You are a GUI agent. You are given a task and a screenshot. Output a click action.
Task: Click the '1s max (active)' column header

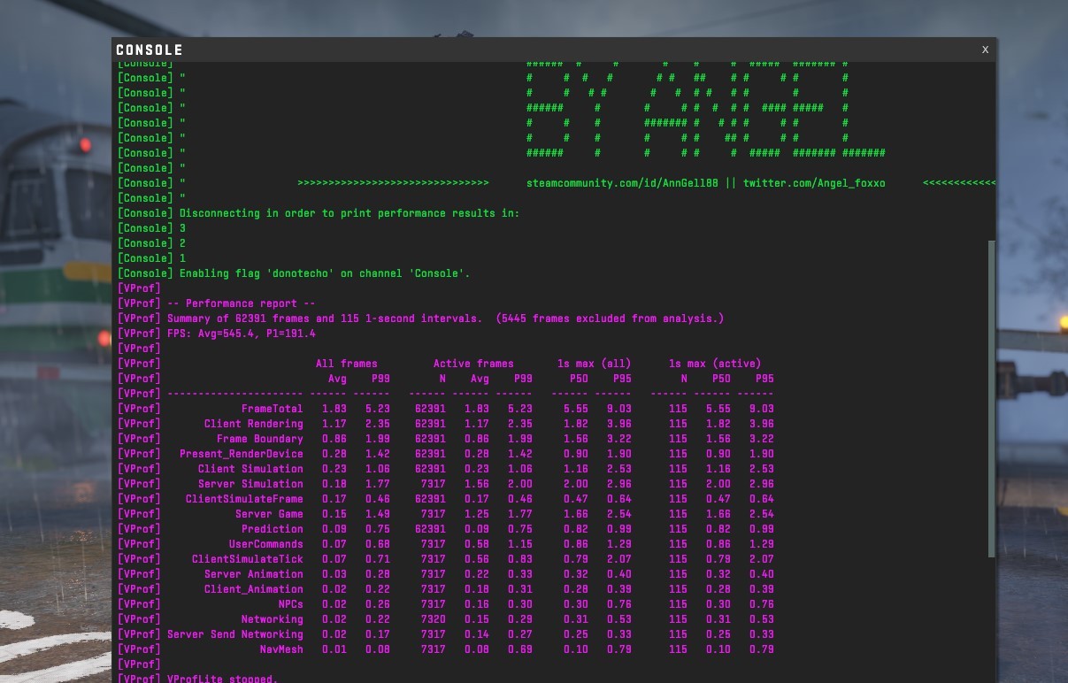[715, 364]
